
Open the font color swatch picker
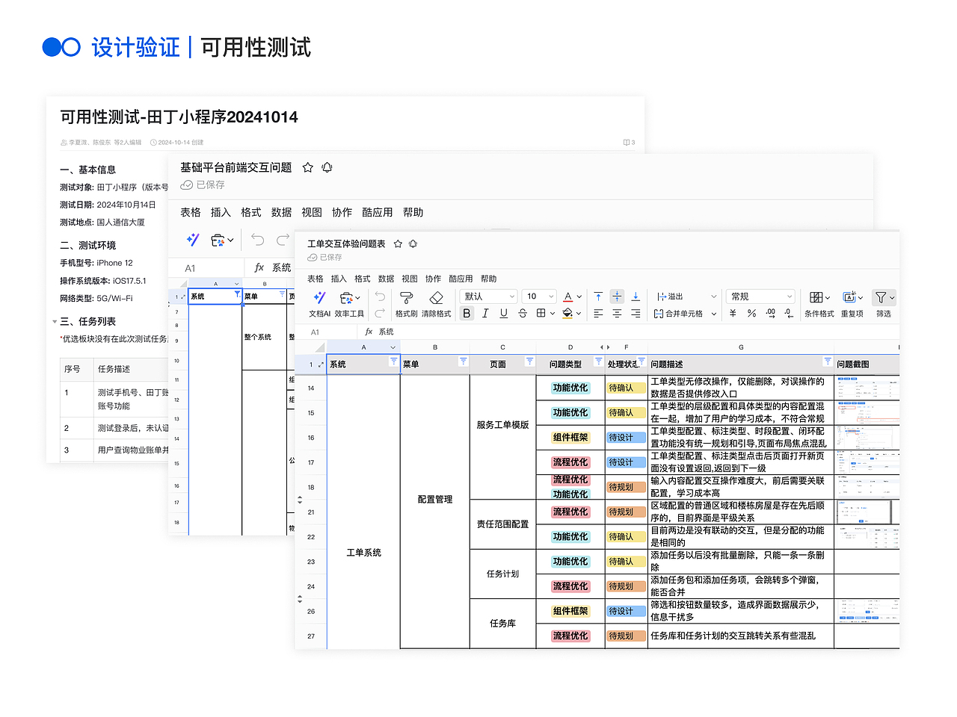(568, 297)
